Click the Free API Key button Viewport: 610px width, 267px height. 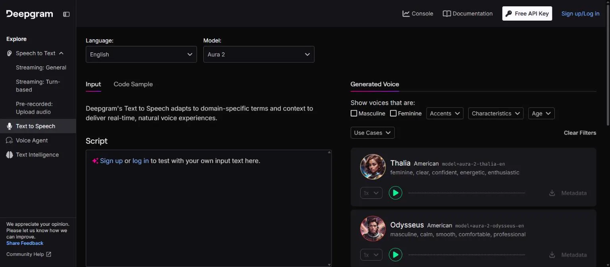(527, 13)
